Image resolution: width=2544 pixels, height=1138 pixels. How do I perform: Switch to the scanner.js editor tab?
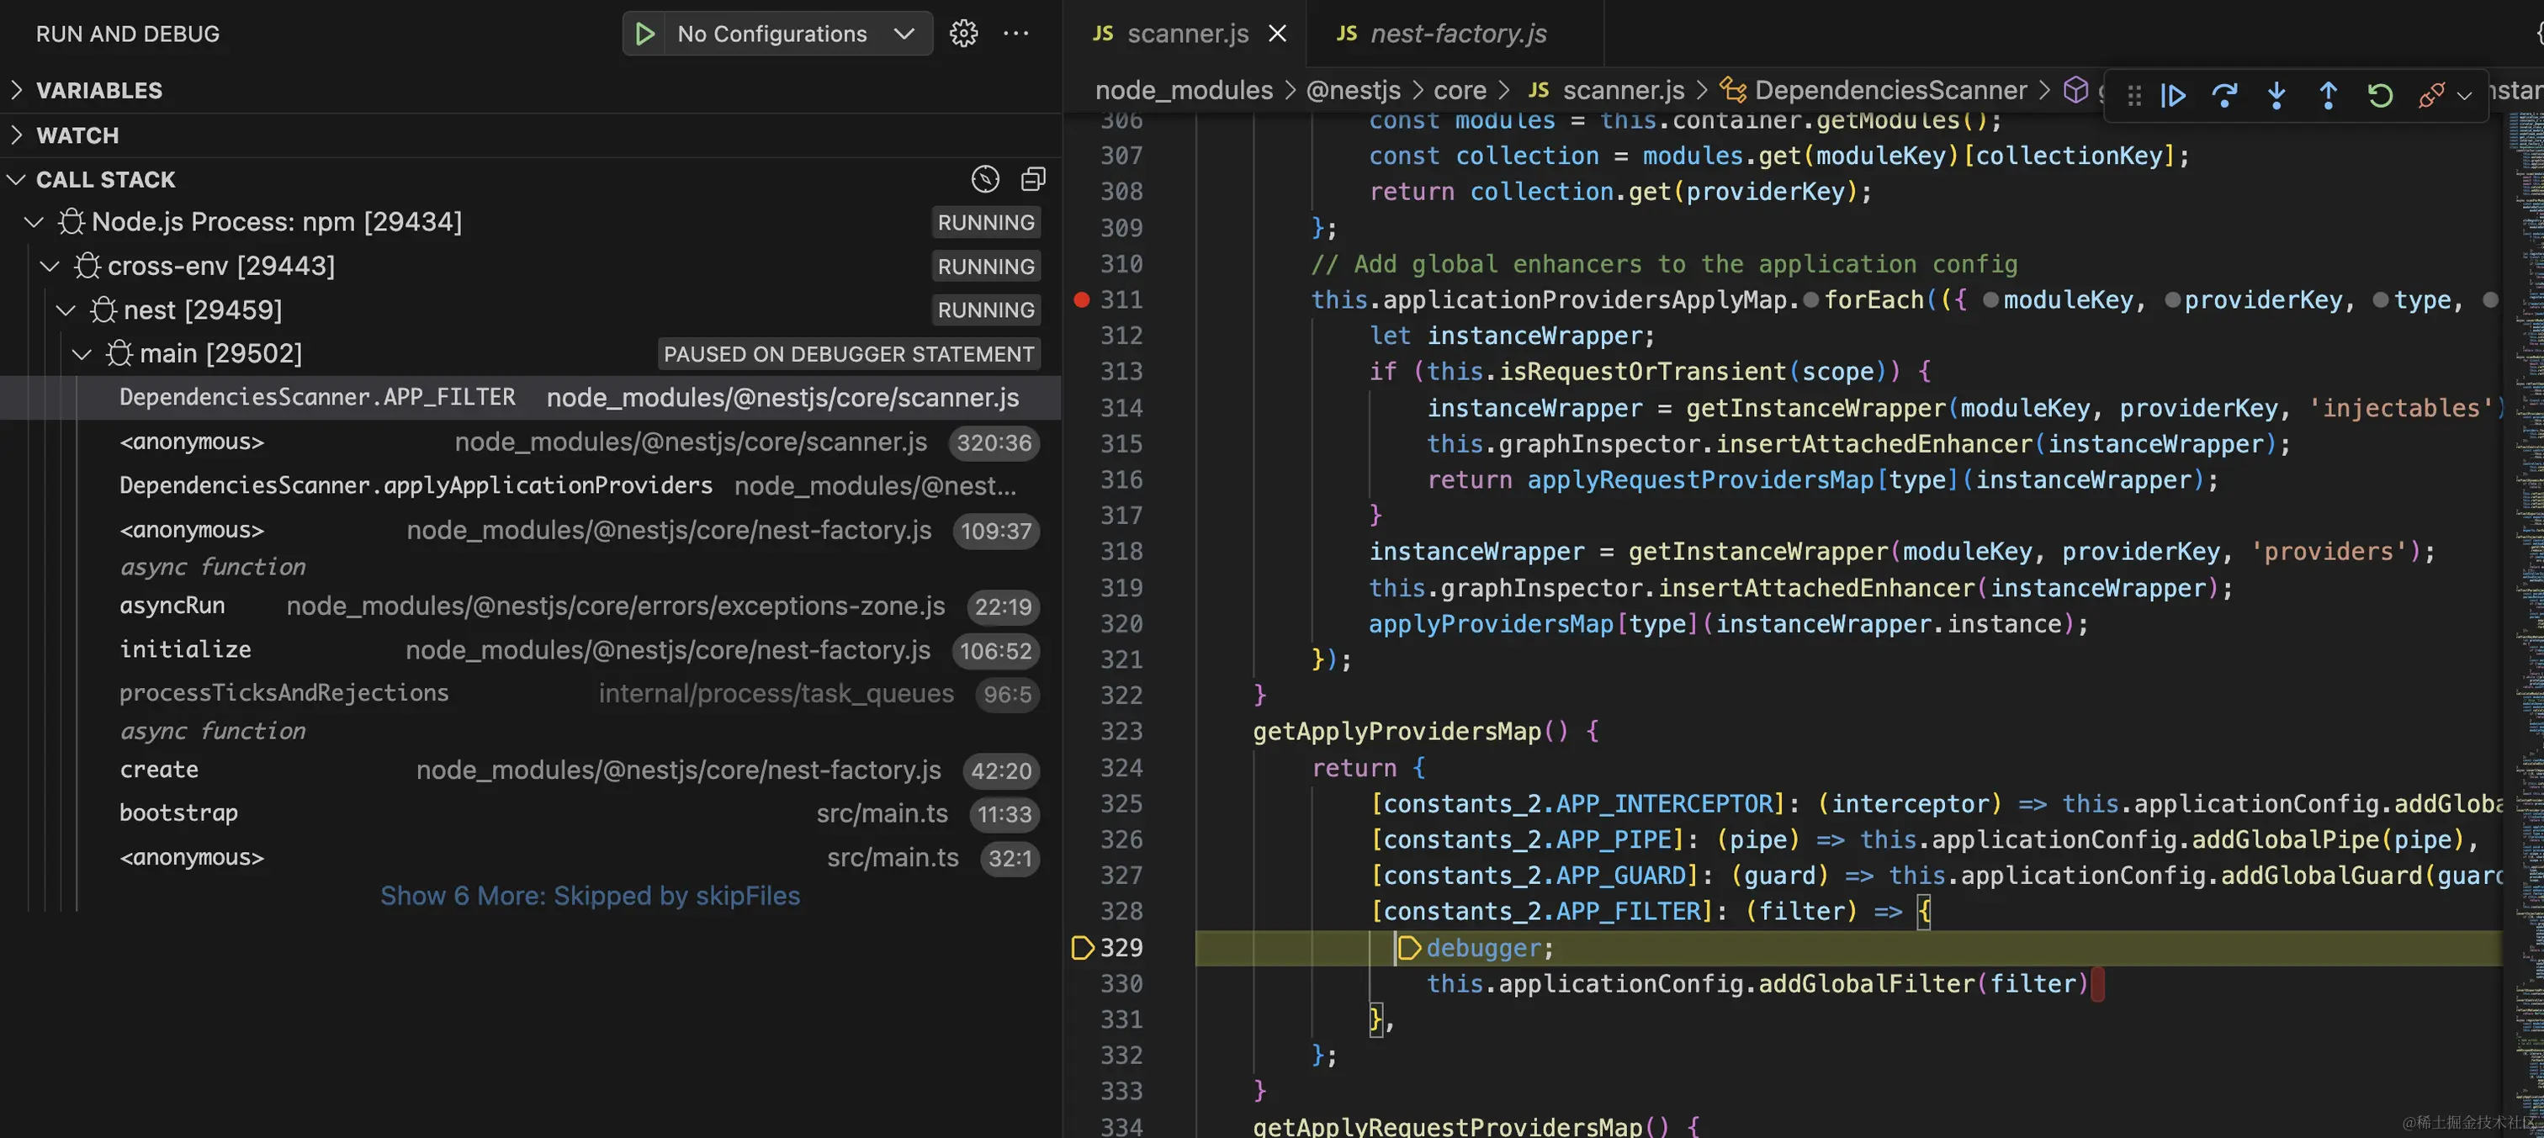pos(1187,34)
